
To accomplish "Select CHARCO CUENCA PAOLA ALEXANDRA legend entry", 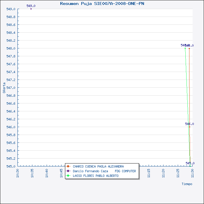I will tap(98, 166).
